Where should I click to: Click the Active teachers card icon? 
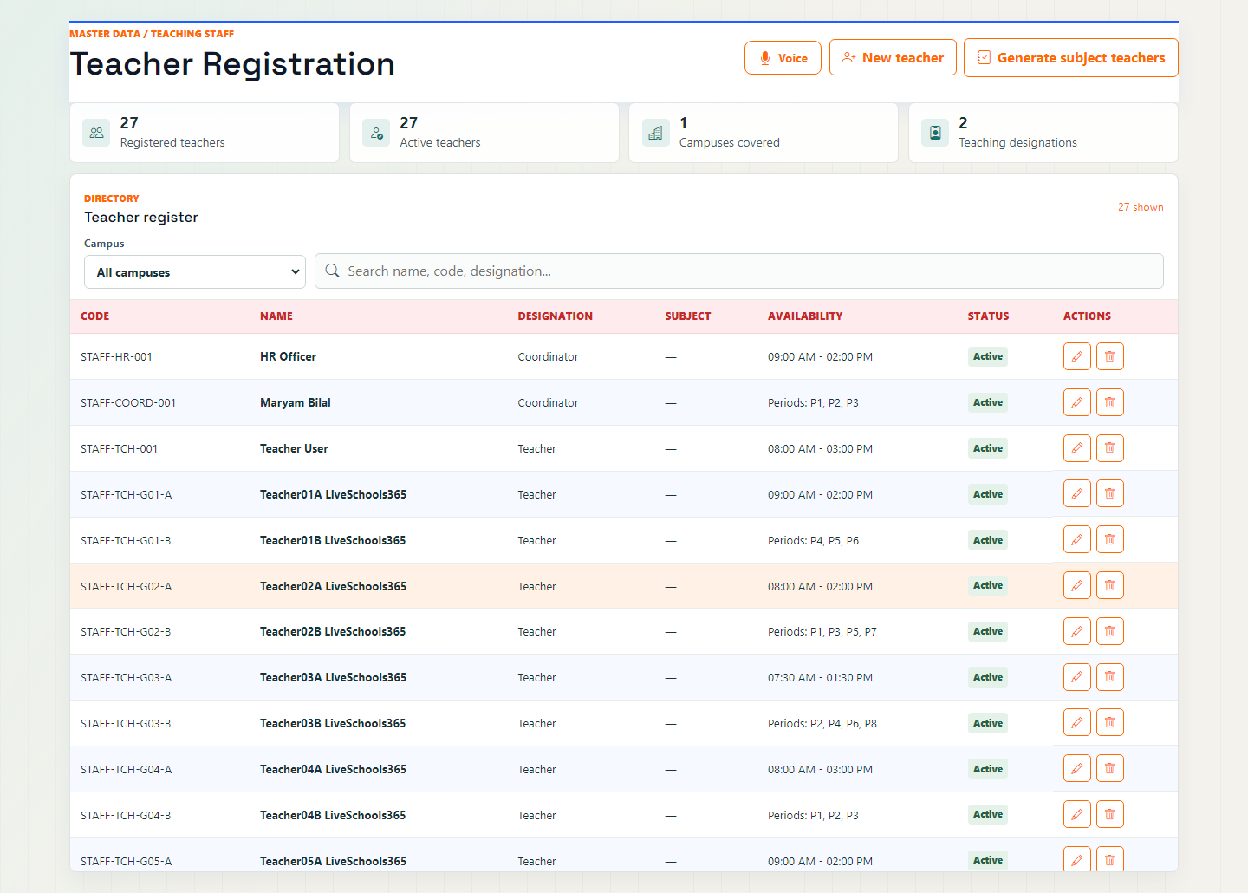coord(376,133)
